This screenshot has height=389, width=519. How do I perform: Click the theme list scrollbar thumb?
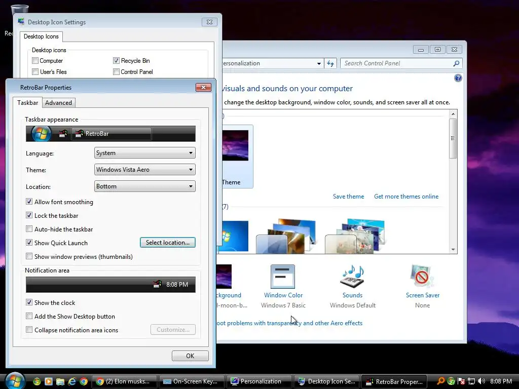[x=453, y=138]
